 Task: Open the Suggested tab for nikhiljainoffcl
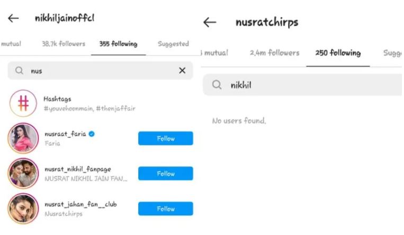pos(173,44)
